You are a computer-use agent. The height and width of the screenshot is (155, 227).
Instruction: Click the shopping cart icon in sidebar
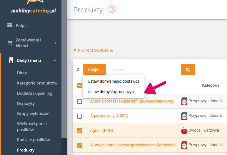click(x=10, y=43)
